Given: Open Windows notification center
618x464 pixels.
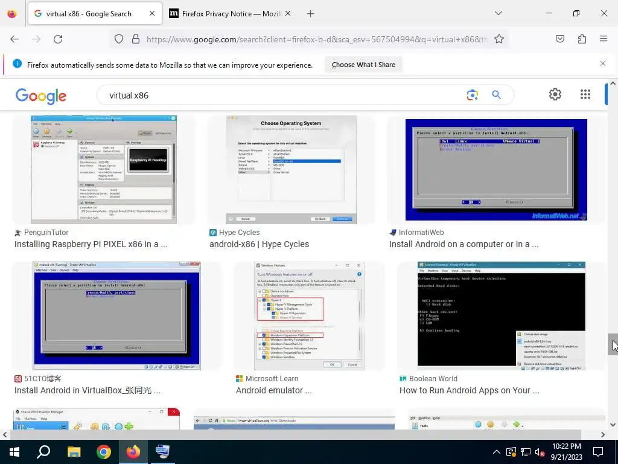Looking at the screenshot, I should [598, 452].
